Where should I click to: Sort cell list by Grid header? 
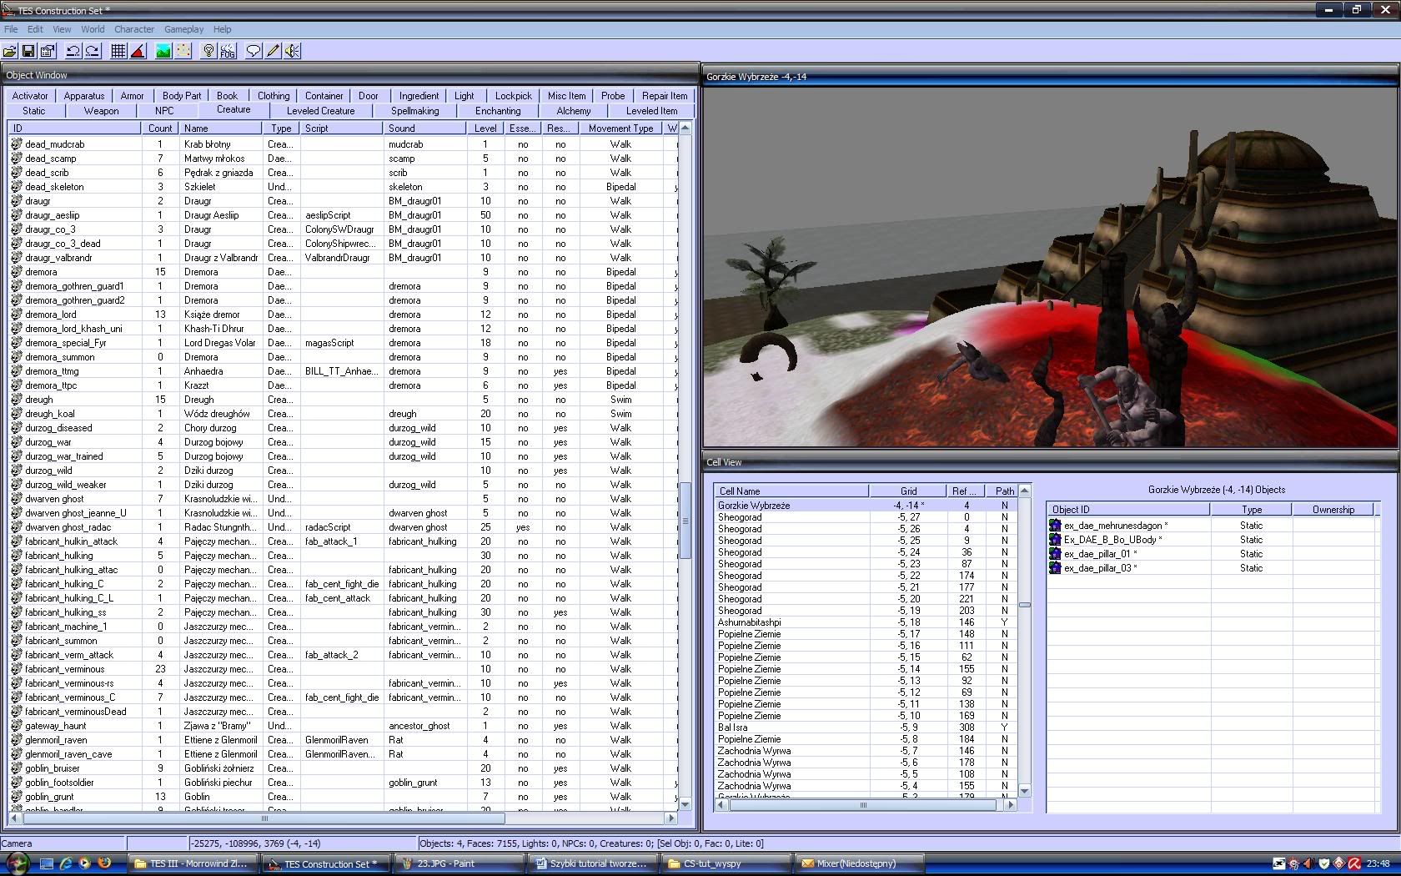tap(908, 491)
